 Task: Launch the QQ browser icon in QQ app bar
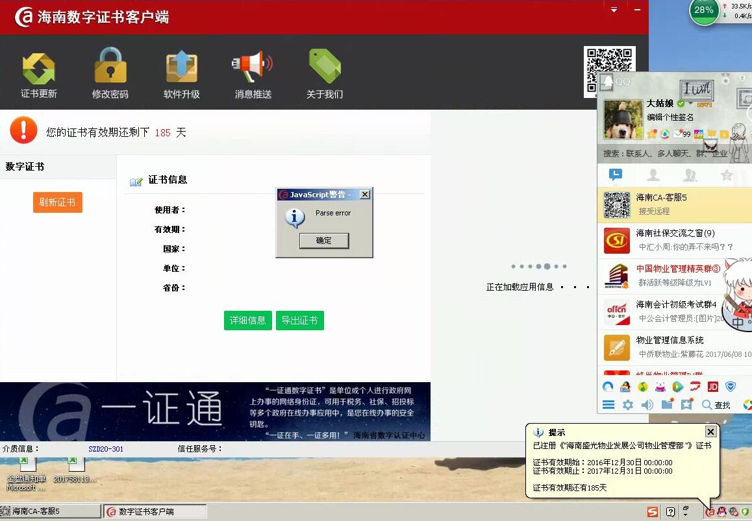[x=608, y=387]
